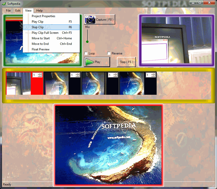Click the purple-bordered live camera preview

[x=176, y=40]
